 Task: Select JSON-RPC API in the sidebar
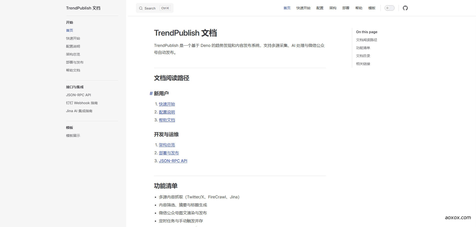(78, 95)
